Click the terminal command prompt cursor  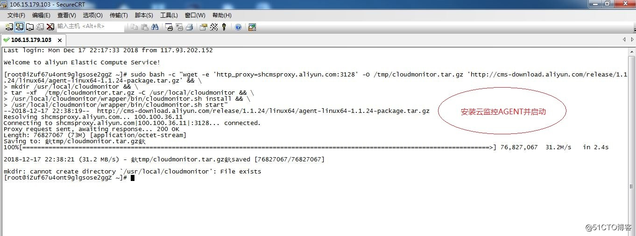133,178
